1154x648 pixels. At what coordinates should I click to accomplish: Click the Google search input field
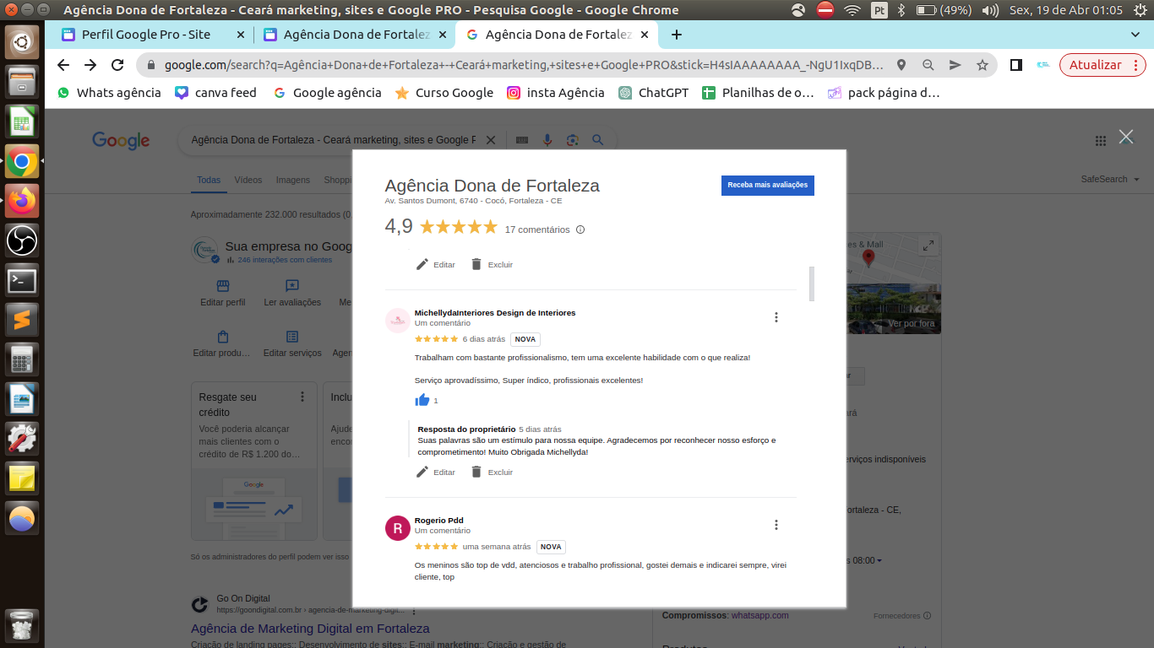click(x=333, y=140)
